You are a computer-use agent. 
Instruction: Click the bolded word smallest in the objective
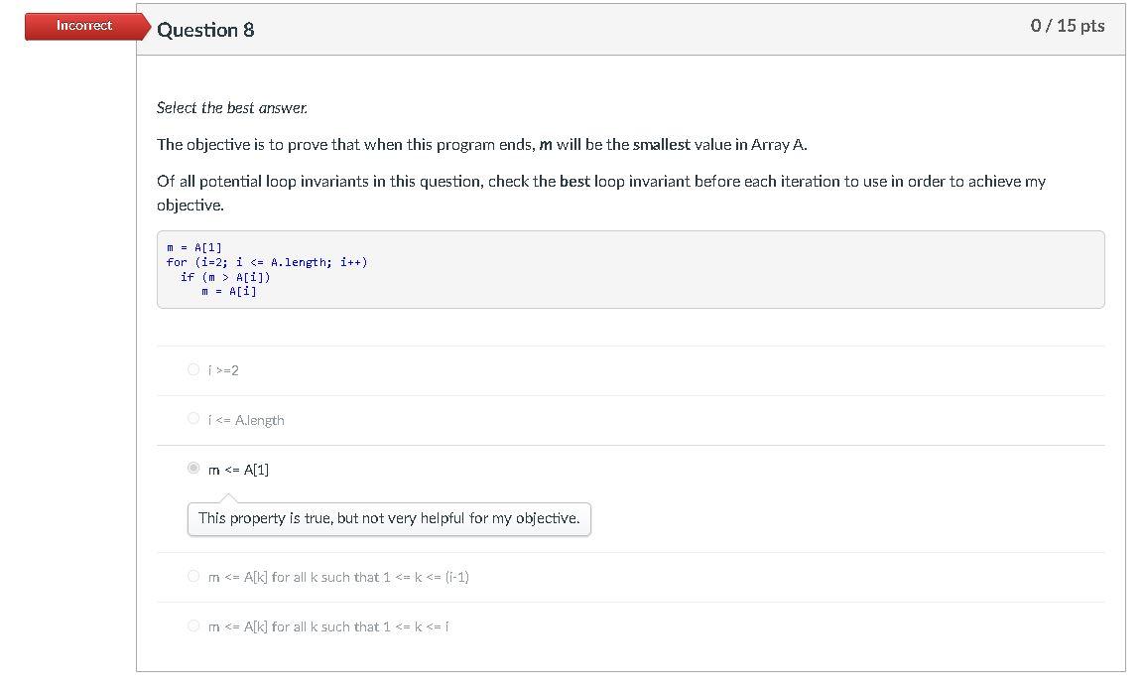(x=663, y=144)
